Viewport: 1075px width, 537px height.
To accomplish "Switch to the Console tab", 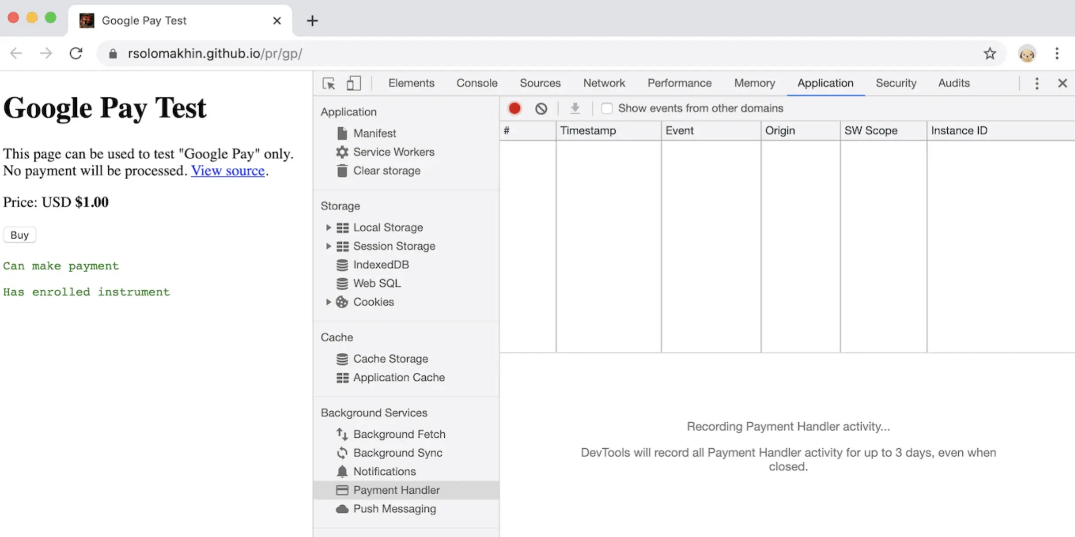I will point(477,83).
